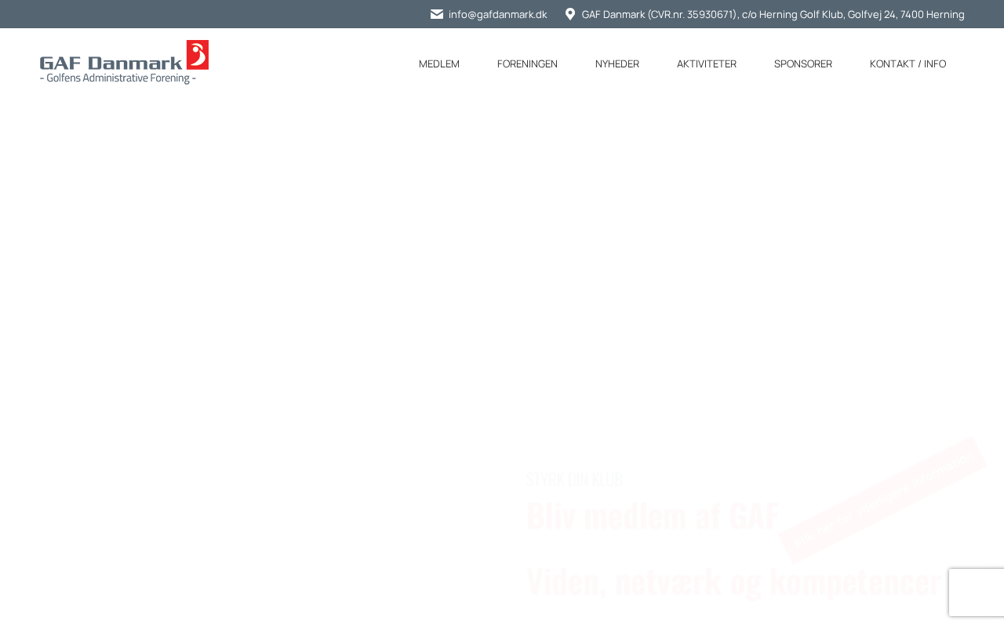Click the 'STYRK DIN KLUB' text
Viewport: 1004px width, 627px height.
pos(574,480)
